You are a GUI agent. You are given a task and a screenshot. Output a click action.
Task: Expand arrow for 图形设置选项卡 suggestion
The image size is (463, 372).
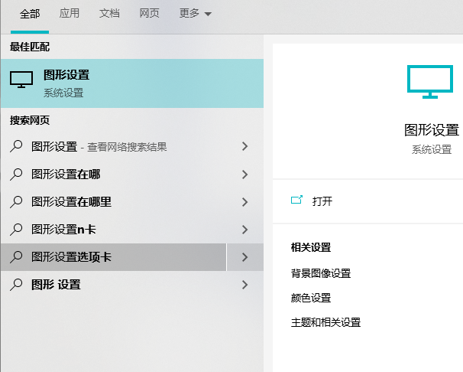tap(244, 257)
